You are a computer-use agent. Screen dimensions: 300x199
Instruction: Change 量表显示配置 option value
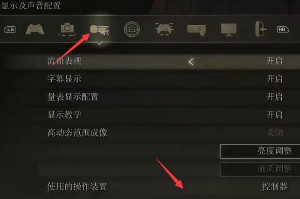coord(274,97)
